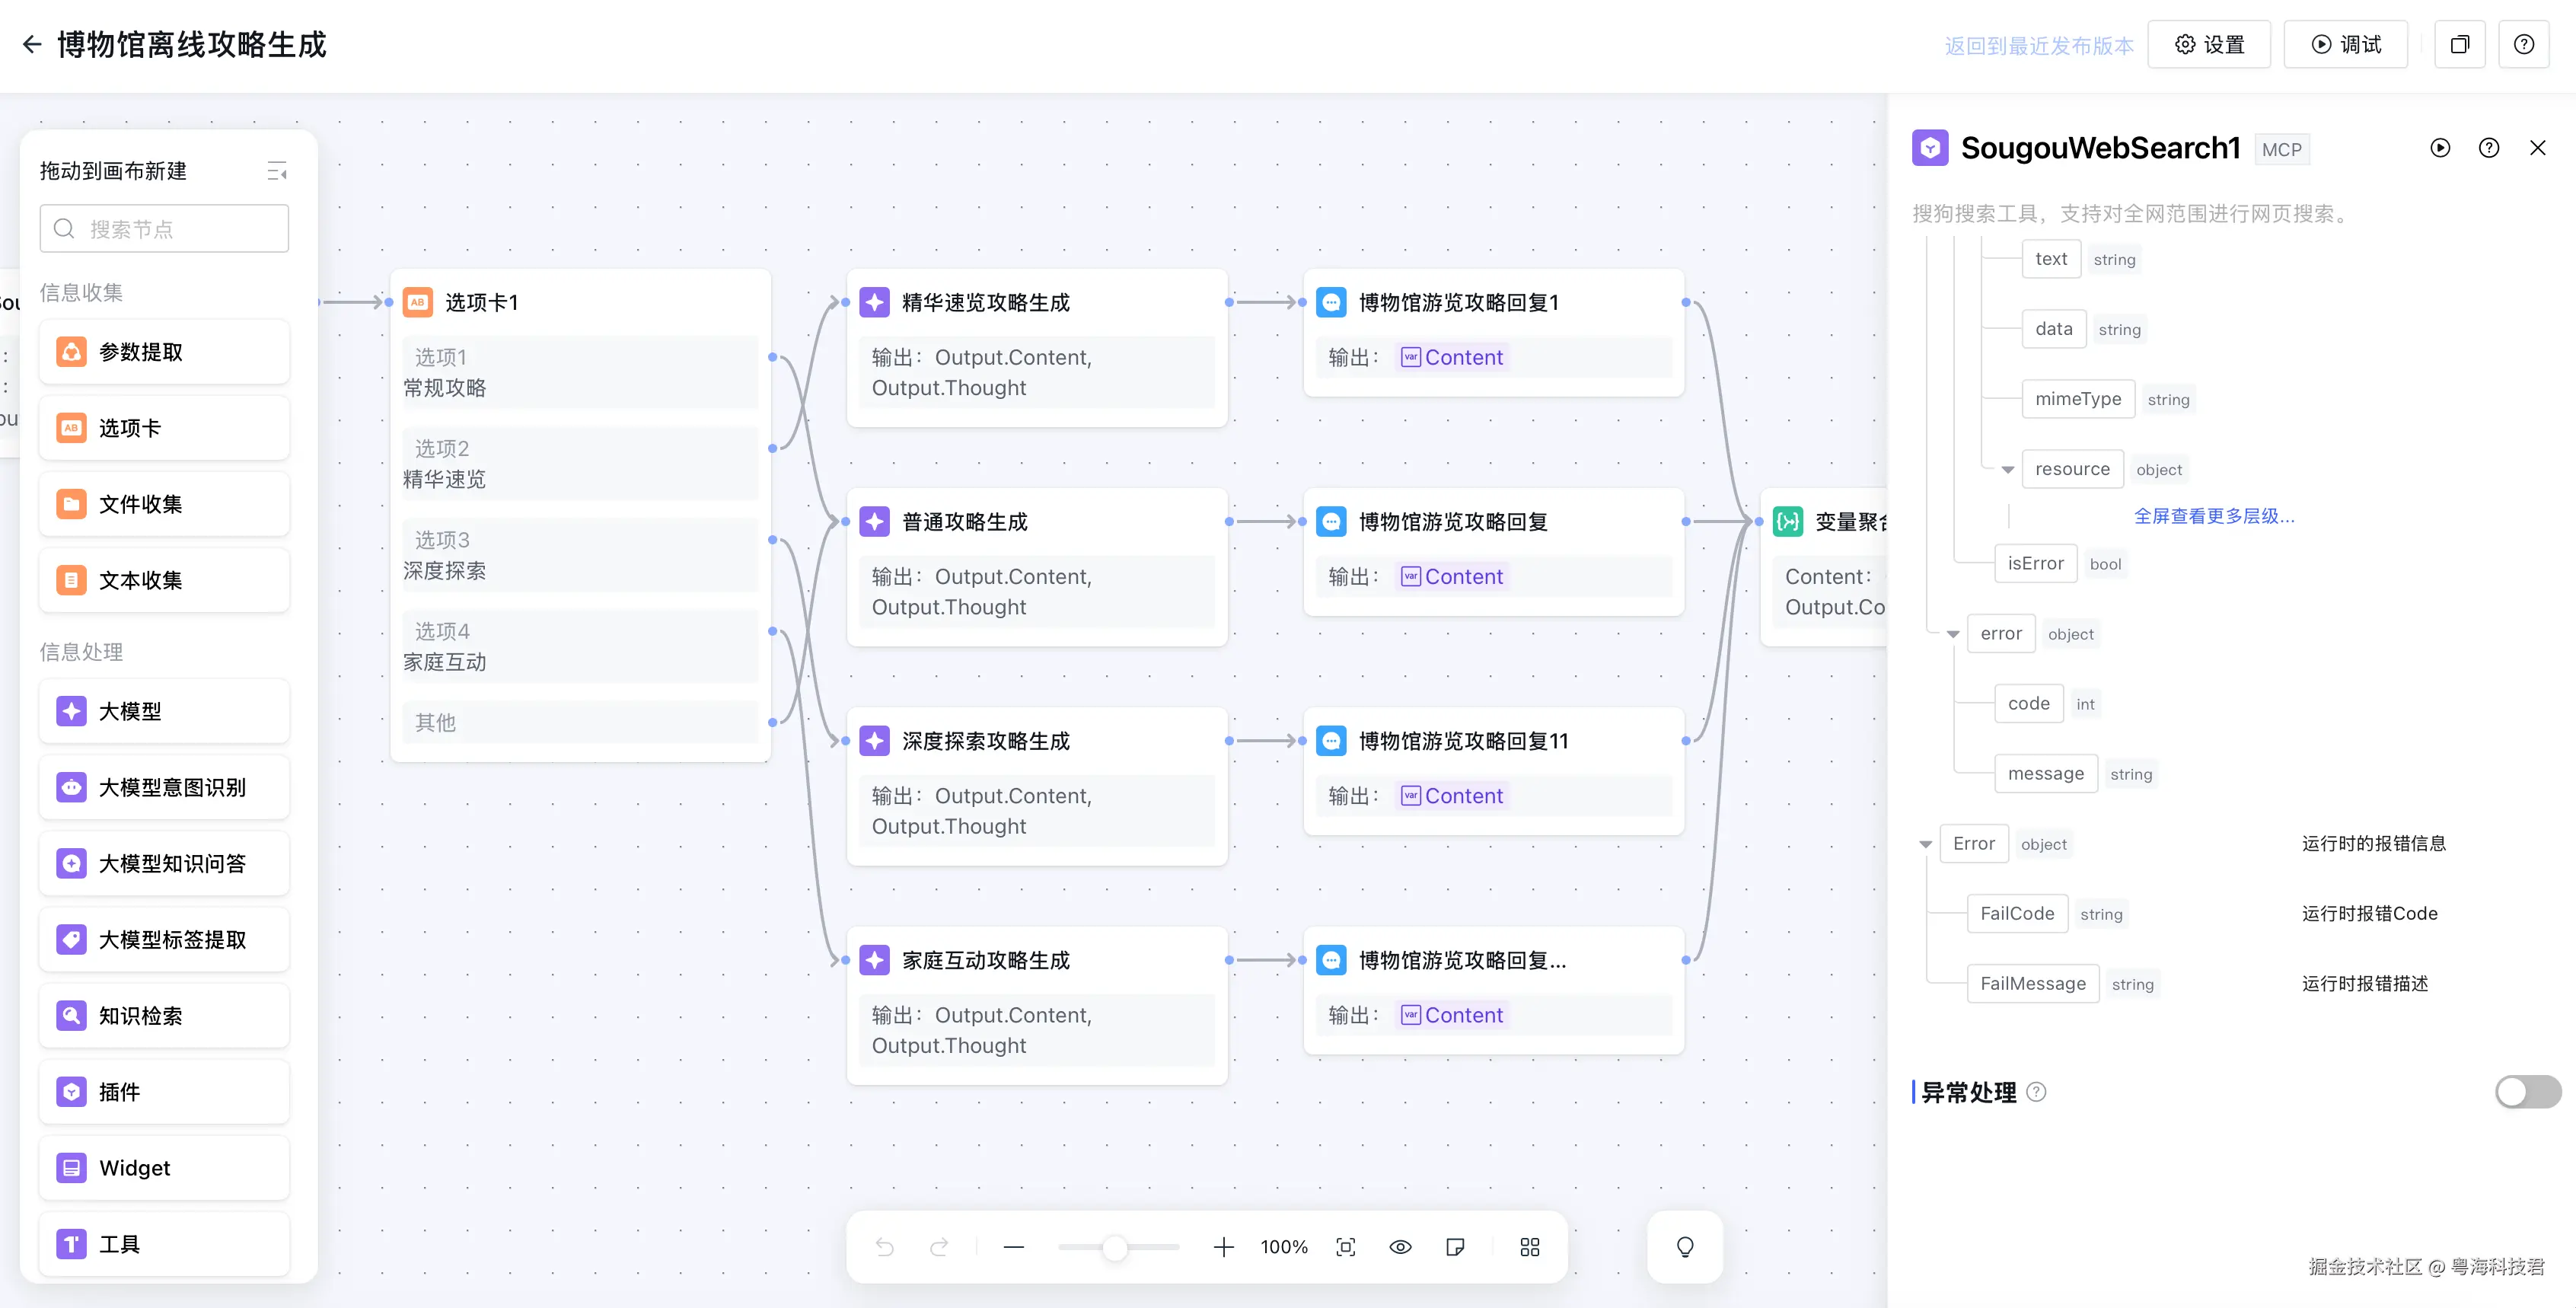Image resolution: width=2576 pixels, height=1308 pixels.
Task: Click the 搜索节点 search field
Action: point(164,229)
